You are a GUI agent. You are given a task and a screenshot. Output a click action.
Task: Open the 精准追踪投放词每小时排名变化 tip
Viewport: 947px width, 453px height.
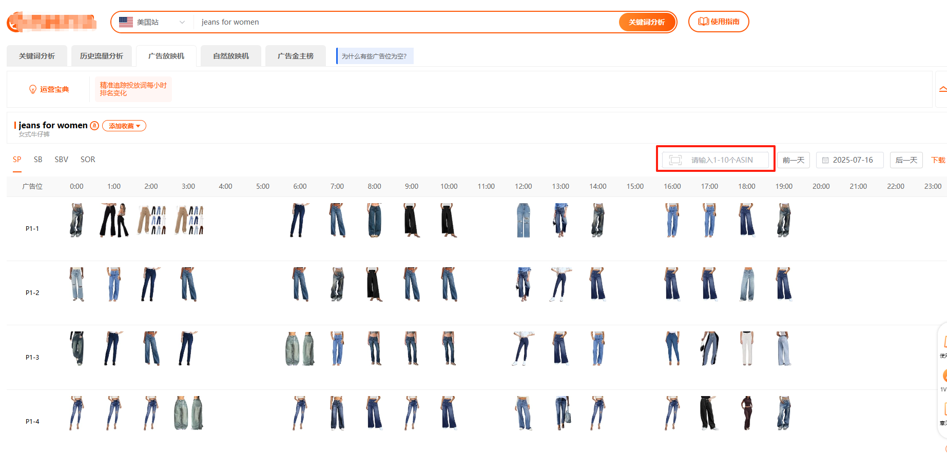(x=133, y=89)
